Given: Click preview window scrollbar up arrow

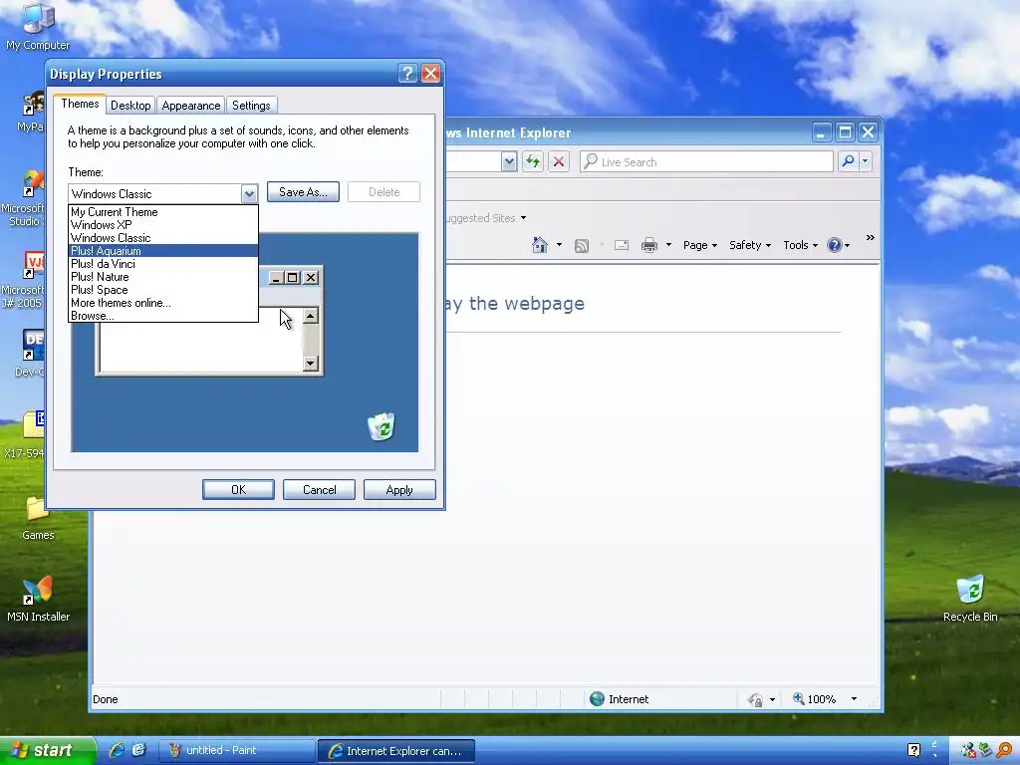Looking at the screenshot, I should (311, 316).
